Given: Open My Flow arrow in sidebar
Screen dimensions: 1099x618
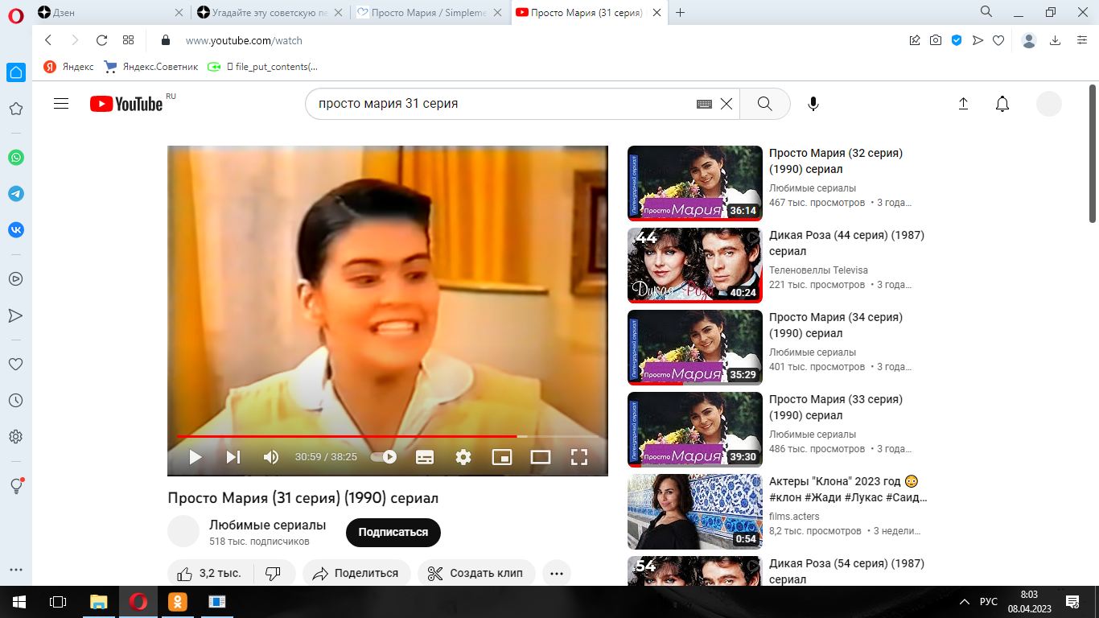Looking at the screenshot, I should tap(16, 315).
